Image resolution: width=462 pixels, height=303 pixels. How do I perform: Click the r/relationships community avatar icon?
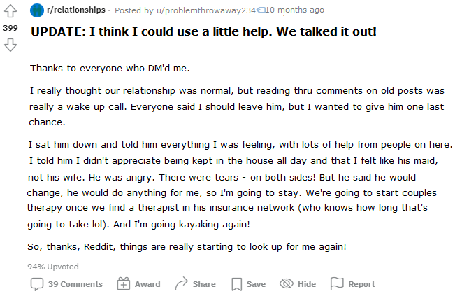pos(37,10)
